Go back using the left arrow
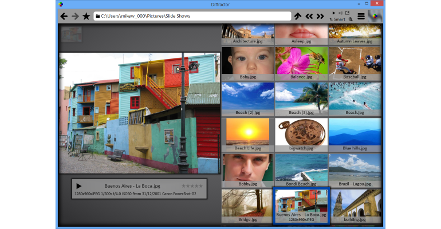The height and width of the screenshot is (229, 441). coord(64,16)
